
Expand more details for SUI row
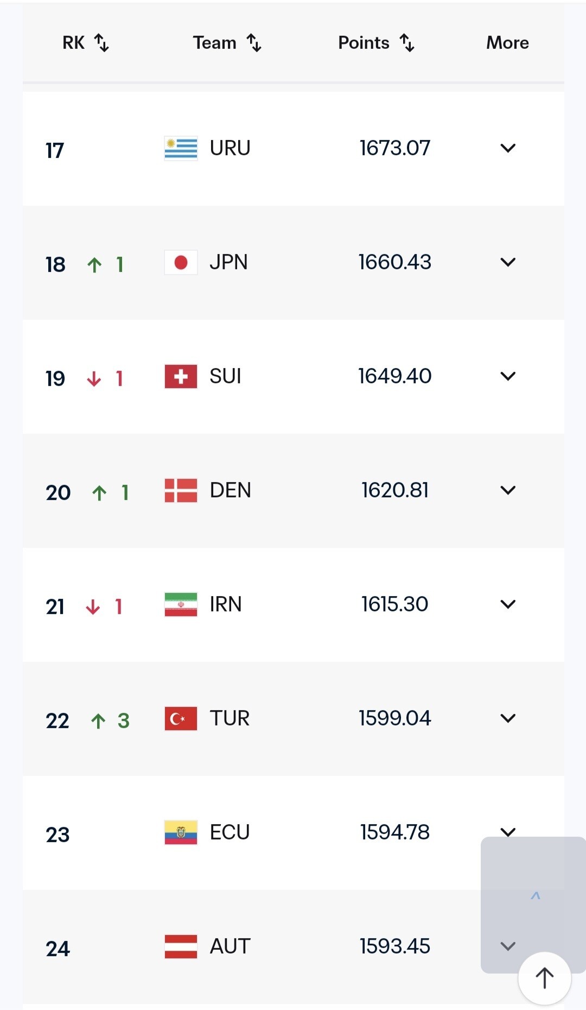tap(508, 376)
